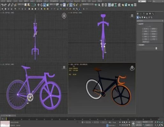Screen dimensions: 164x127
Task: Open the selection filter dropdown in toolbar
Action: coord(20,4)
